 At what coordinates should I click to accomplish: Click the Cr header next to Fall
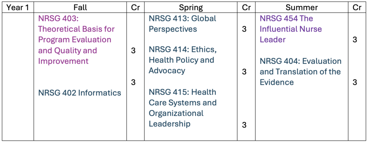pyautogui.click(x=135, y=8)
